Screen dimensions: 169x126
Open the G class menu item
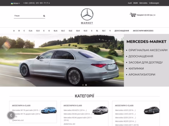(49, 31)
